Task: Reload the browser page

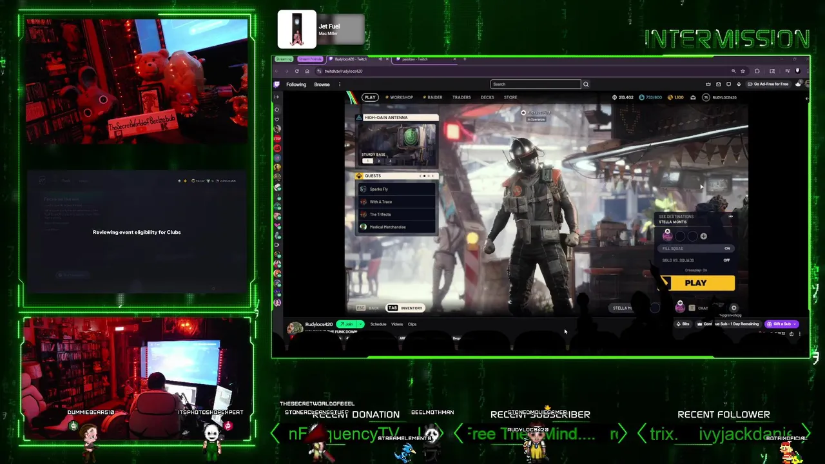Action: tap(296, 71)
